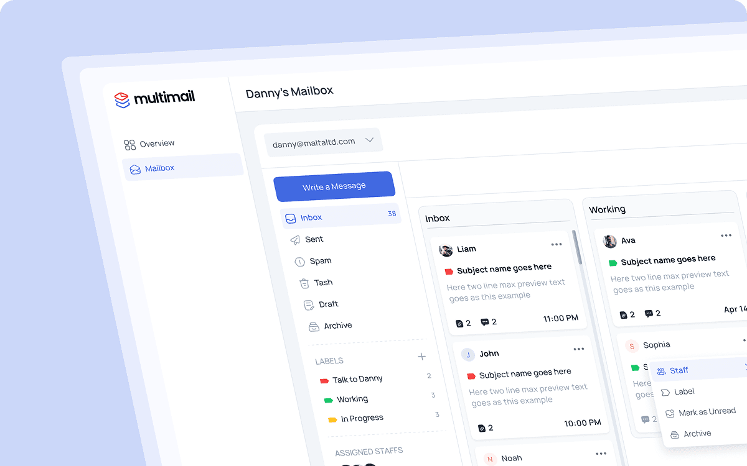747x466 pixels.
Task: Click the Sent paper plane icon
Action: click(x=295, y=239)
